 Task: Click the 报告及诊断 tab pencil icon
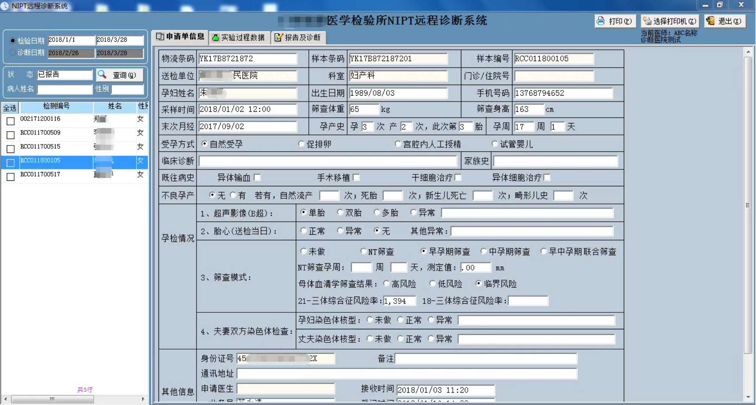(x=278, y=37)
